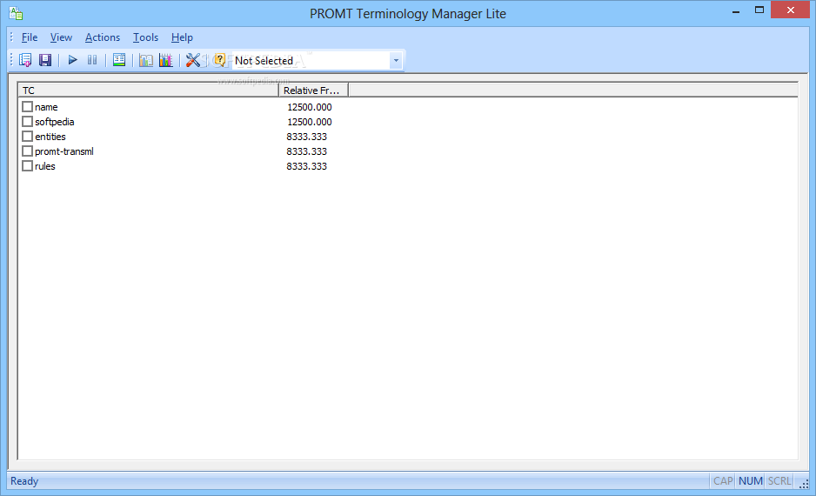
Task: Click the SCRL indicator in the status bar
Action: click(779, 481)
